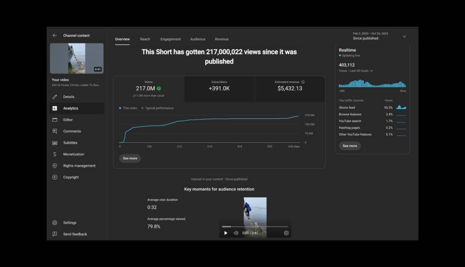Open the video player settings gear

click(286, 233)
